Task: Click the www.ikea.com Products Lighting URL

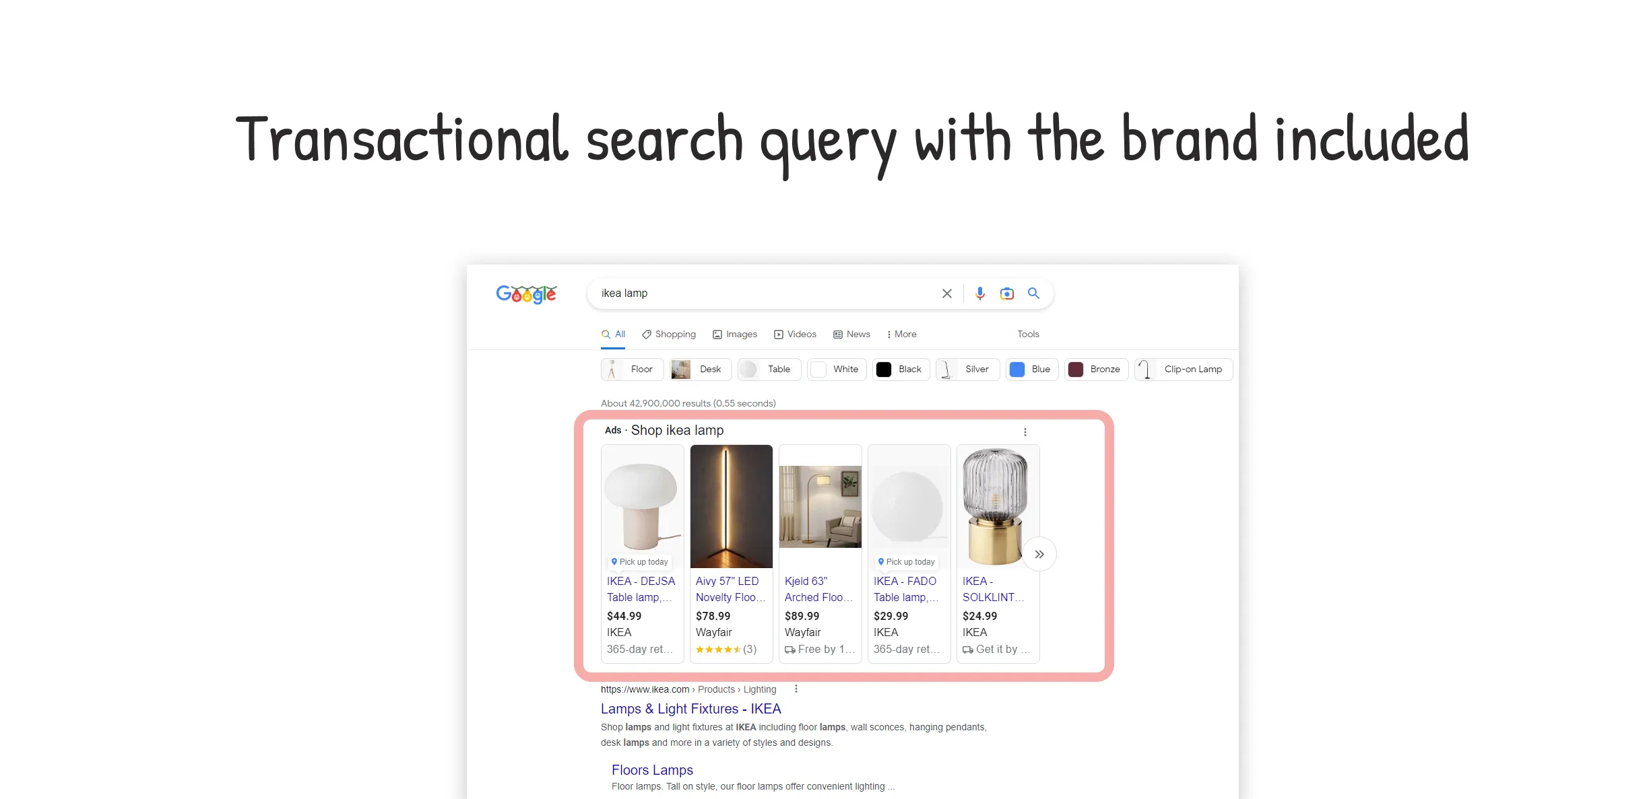Action: (x=688, y=690)
